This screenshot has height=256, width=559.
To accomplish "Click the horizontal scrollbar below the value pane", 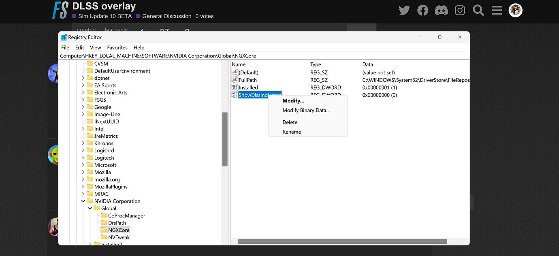I will pyautogui.click(x=342, y=241).
